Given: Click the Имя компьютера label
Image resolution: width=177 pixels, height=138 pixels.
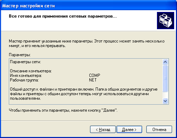Looking at the screenshot, I should click(x=26, y=75).
